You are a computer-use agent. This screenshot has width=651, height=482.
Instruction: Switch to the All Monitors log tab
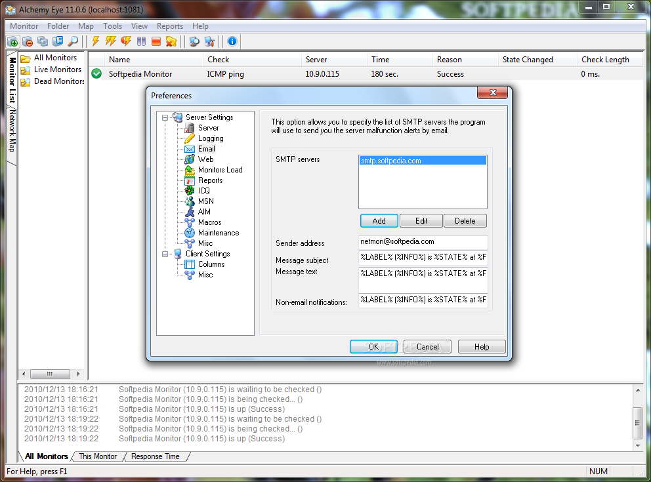tap(46, 456)
